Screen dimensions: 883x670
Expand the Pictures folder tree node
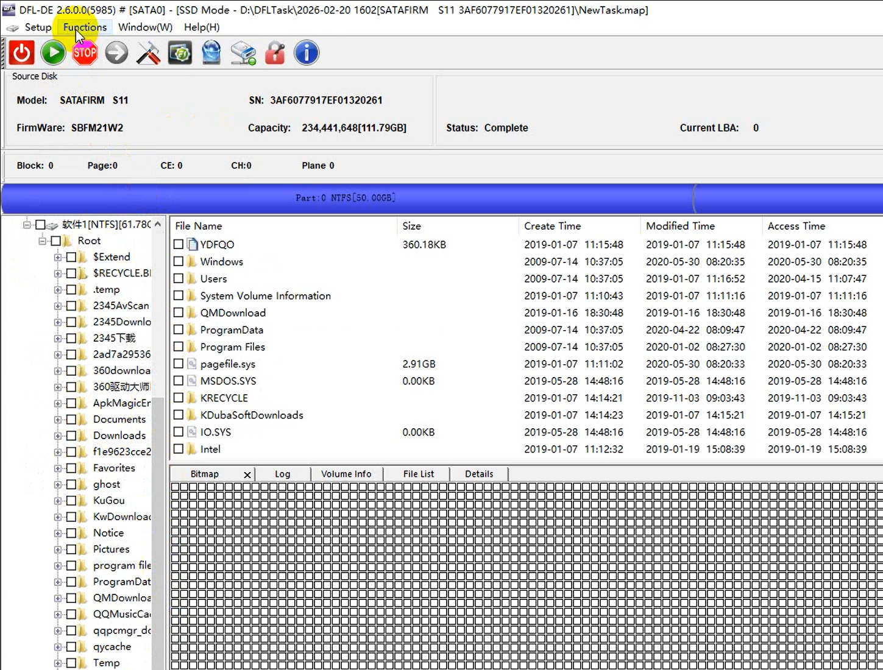[58, 549]
